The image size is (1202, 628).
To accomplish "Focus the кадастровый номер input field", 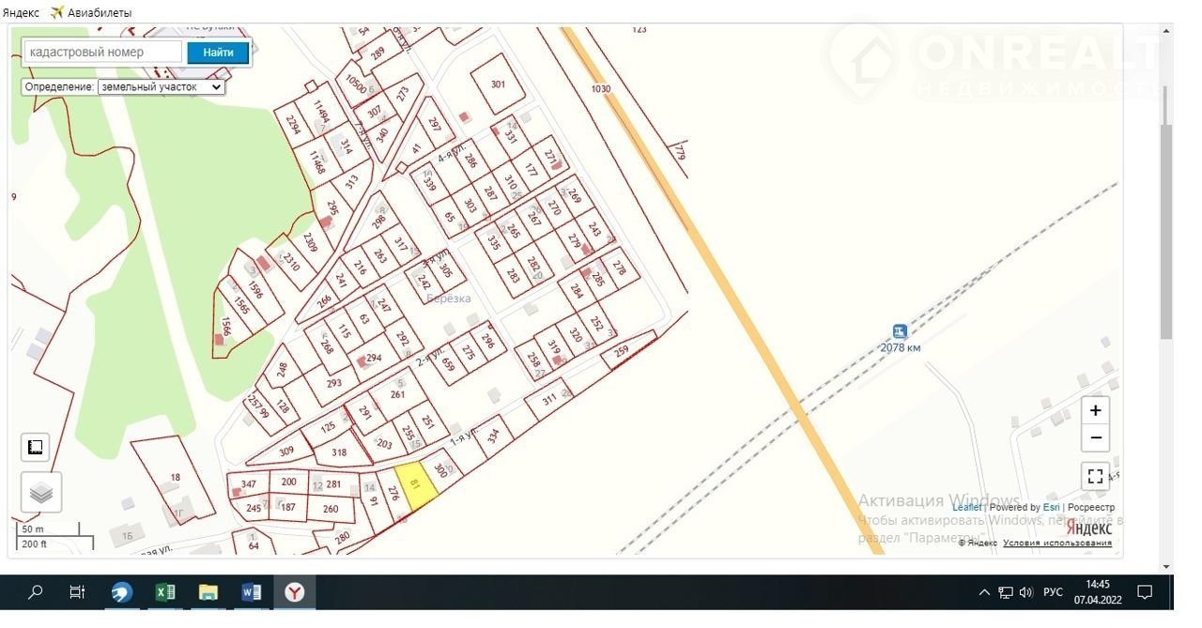I will [102, 53].
